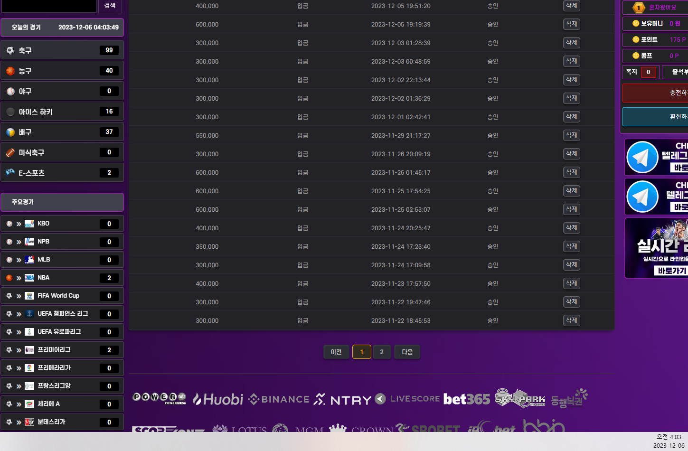Select the volleyball icon beside 배구
The width and height of the screenshot is (688, 451).
click(x=10, y=132)
